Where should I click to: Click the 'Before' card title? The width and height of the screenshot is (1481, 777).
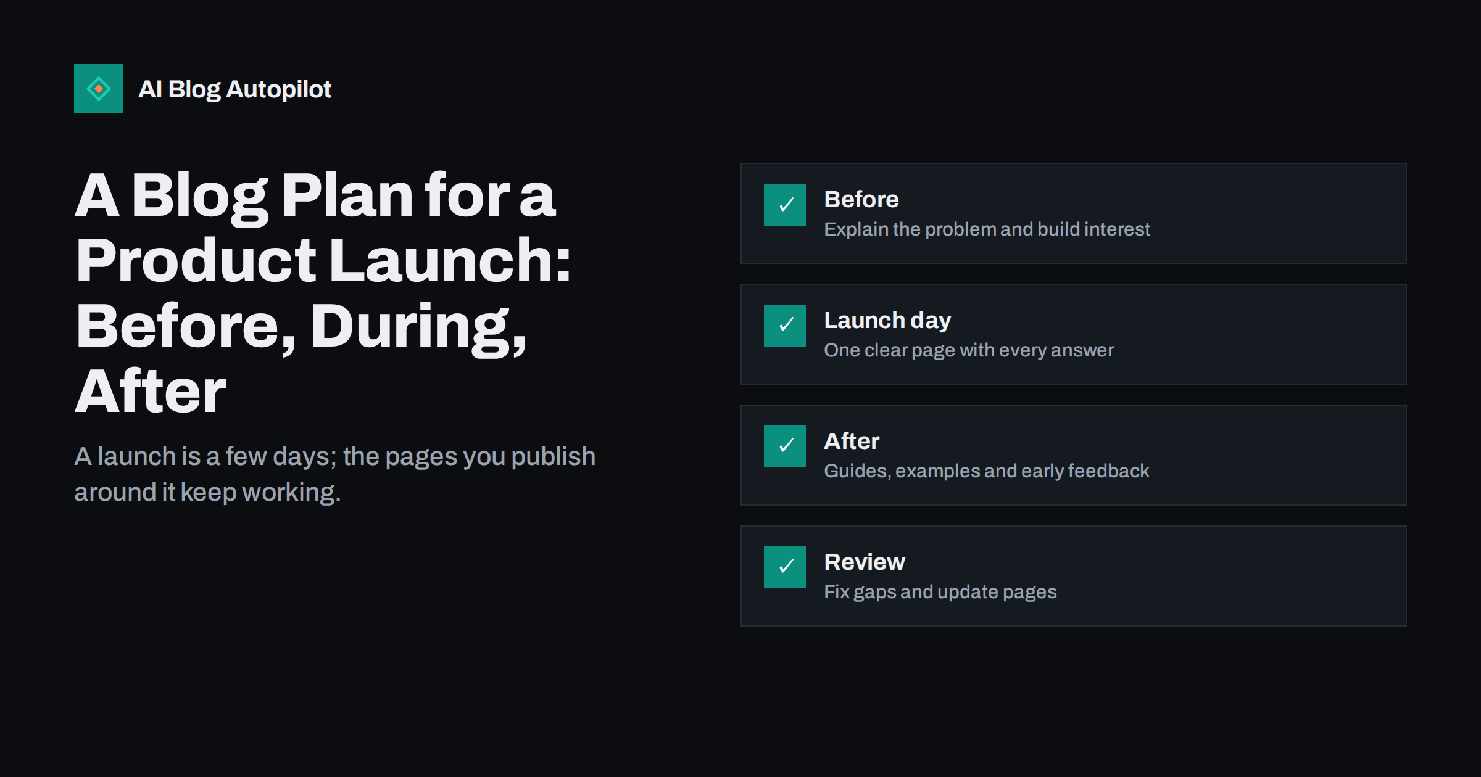click(861, 199)
